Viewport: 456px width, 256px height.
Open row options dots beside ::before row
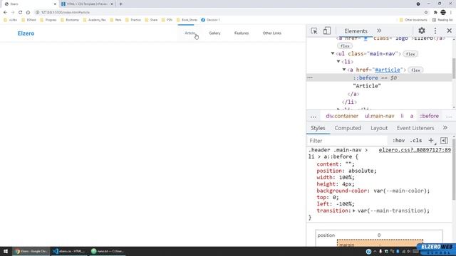(310, 78)
